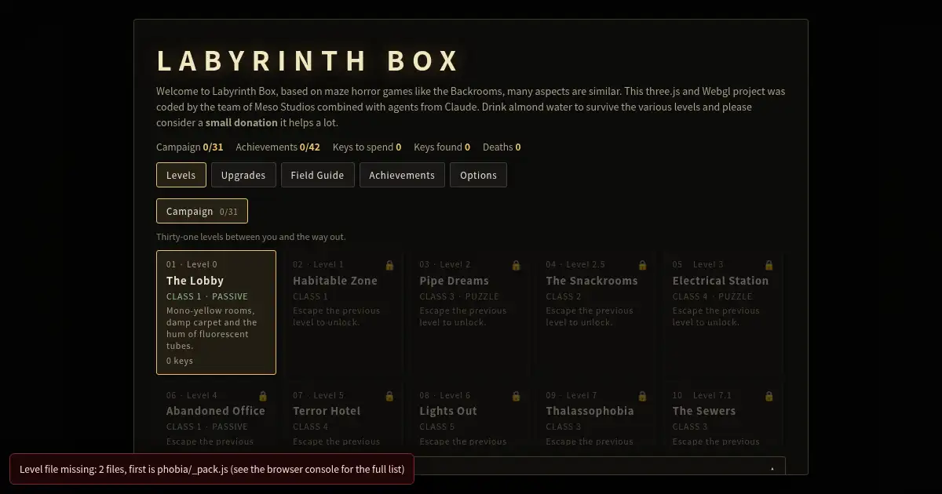
Task: Go to the Achievements tab
Action: [x=402, y=175]
